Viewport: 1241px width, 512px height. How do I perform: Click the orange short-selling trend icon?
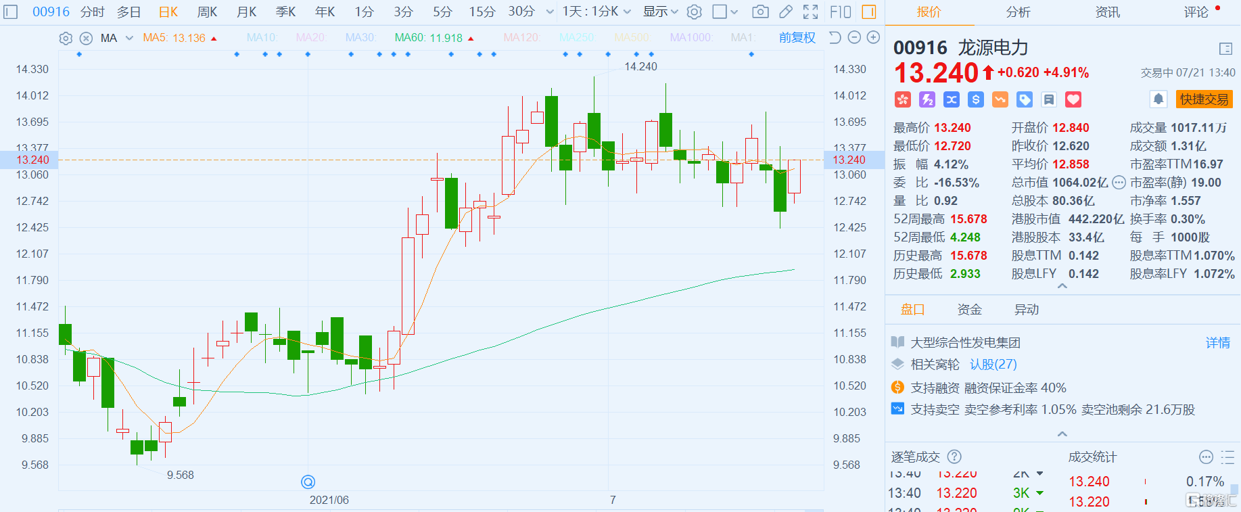click(x=1000, y=99)
